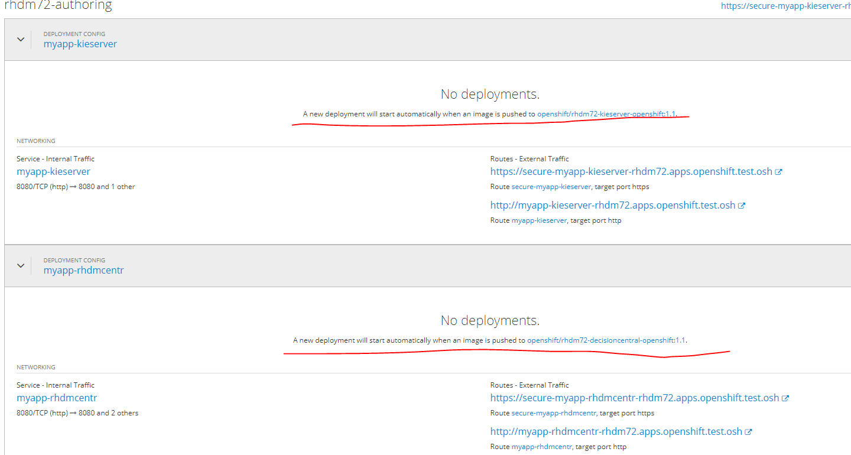The height and width of the screenshot is (455, 851).
Task: Click external-link icon after secure kieserver URL
Action: (779, 172)
